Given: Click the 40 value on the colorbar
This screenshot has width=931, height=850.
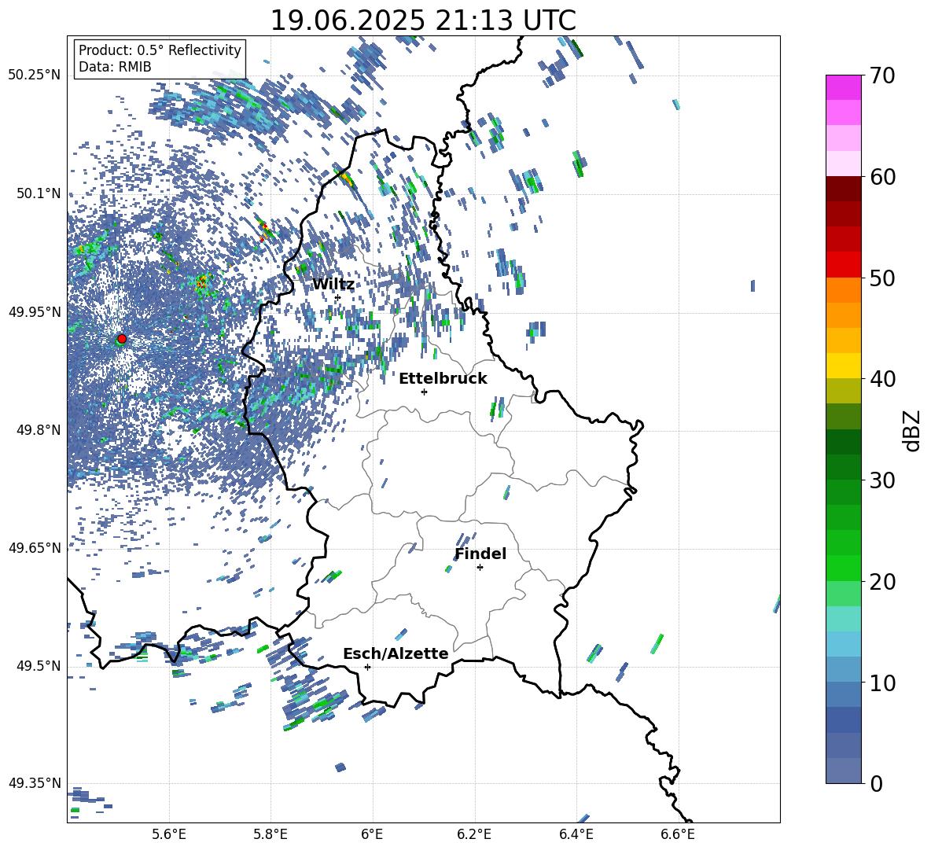Looking at the screenshot, I should (882, 379).
